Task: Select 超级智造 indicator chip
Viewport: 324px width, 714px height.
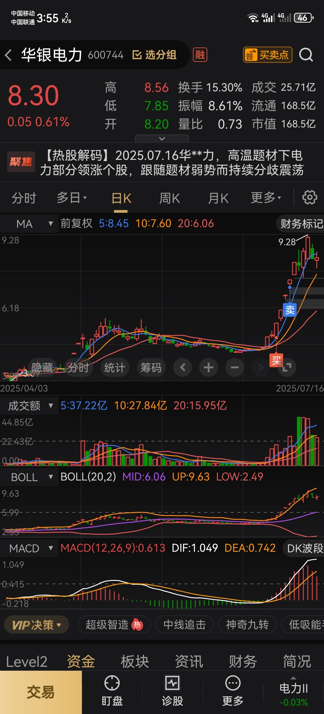Action: [114, 625]
